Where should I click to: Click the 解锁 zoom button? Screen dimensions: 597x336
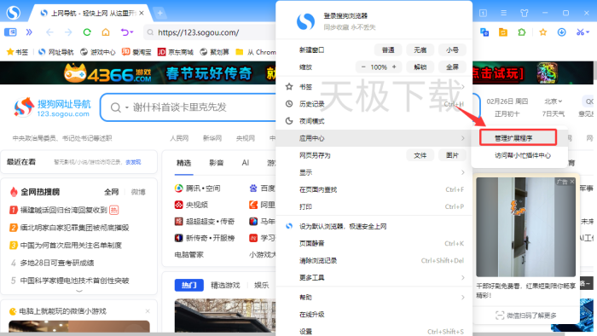point(420,67)
